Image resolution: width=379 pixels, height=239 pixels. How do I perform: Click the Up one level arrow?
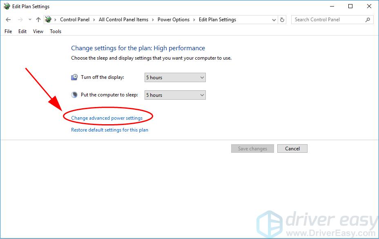pyautogui.click(x=38, y=20)
